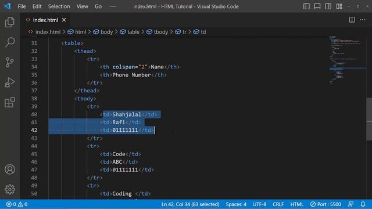The height and width of the screenshot is (209, 372).
Task: Toggle the primary side bar layout icon
Action: tap(306, 6)
